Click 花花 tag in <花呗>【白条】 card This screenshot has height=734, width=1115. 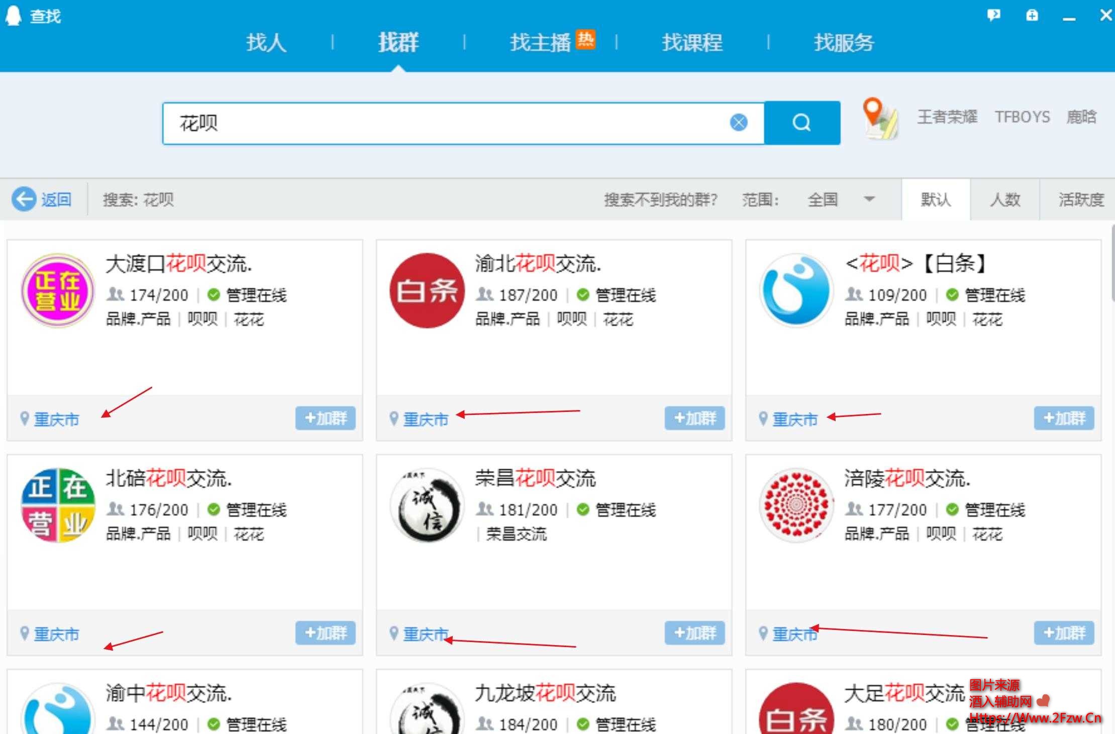(x=987, y=319)
